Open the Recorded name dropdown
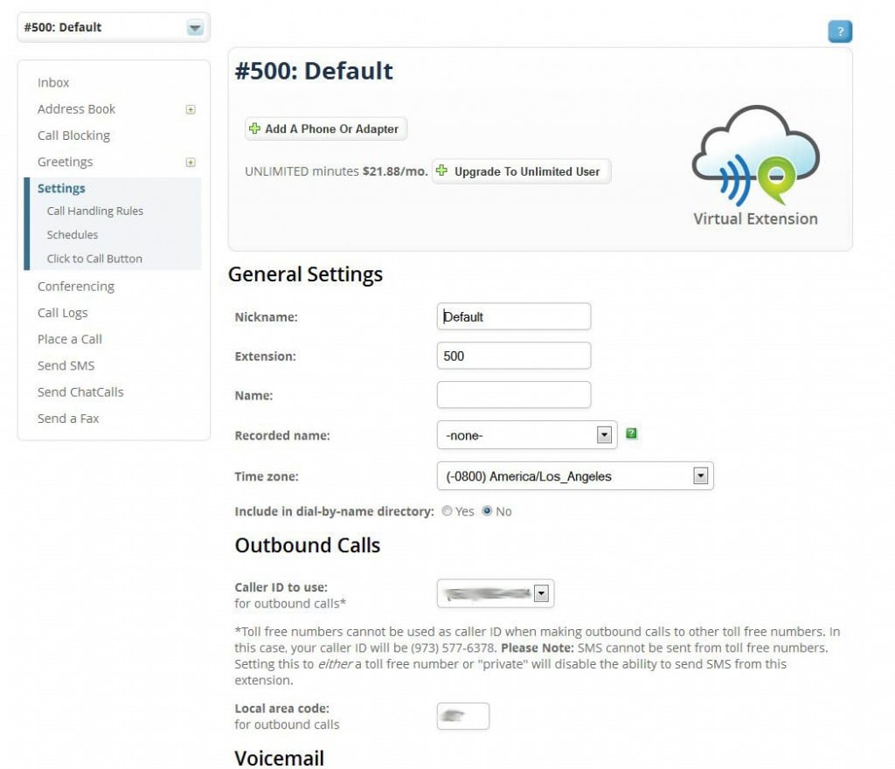This screenshot has height=769, width=895. [x=603, y=434]
